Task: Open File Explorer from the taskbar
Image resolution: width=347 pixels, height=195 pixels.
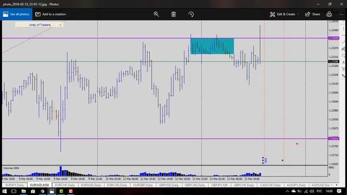Action: click(x=23, y=191)
